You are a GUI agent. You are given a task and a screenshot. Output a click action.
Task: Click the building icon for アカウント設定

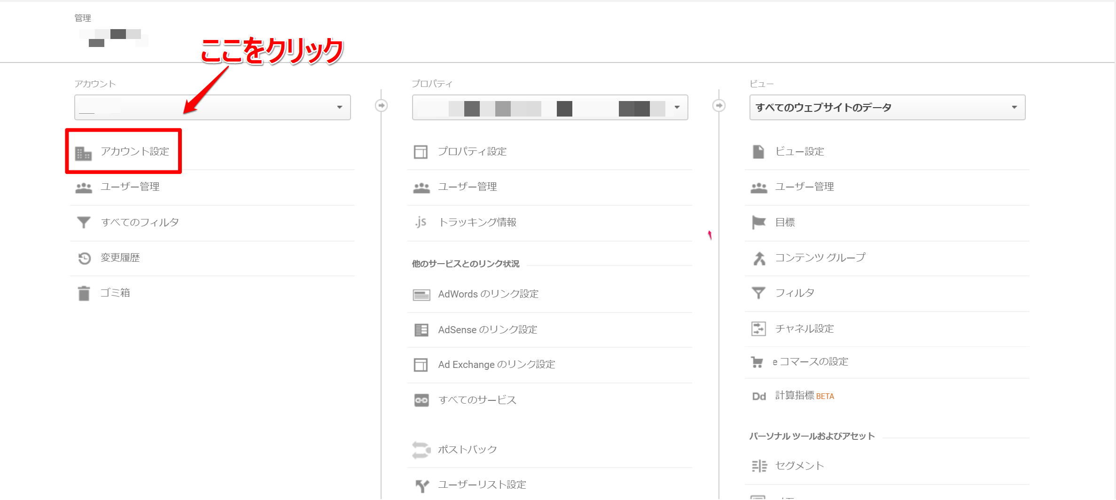[84, 153]
